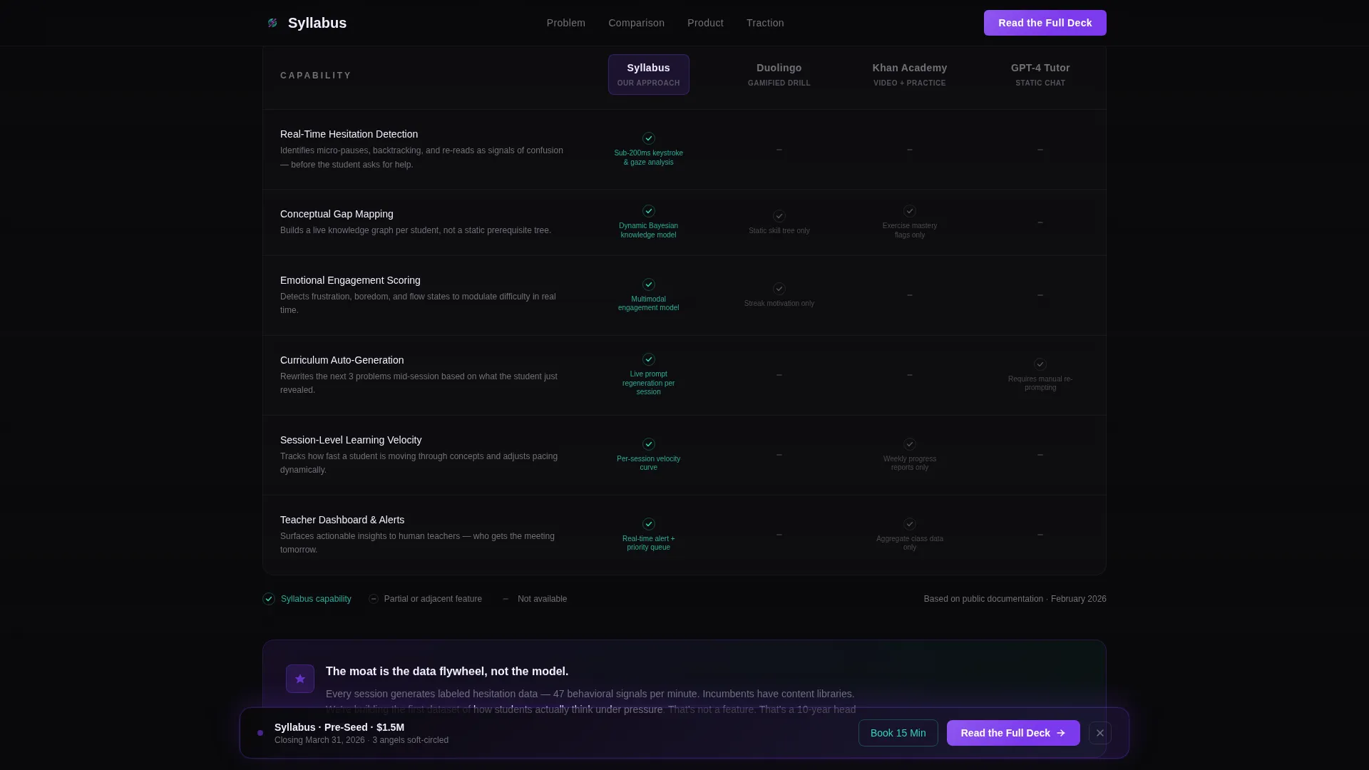Click the Partial or adjacent feature legend icon
The image size is (1369, 770).
pyautogui.click(x=374, y=599)
